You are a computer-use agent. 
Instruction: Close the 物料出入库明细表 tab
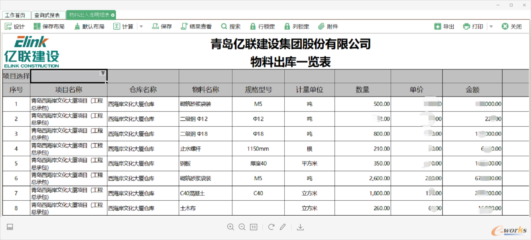point(112,15)
